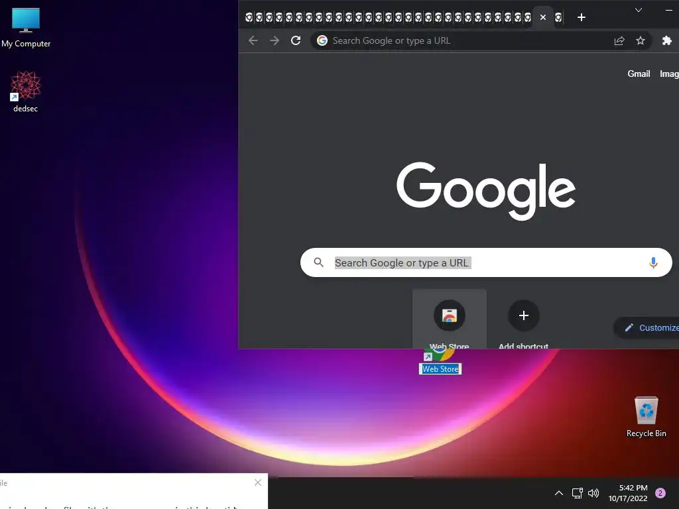Open the volume tray icon
The height and width of the screenshot is (509, 679).
[x=593, y=493]
